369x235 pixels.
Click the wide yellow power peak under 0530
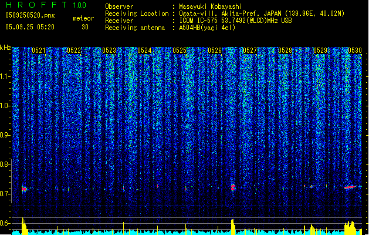pyautogui.click(x=350, y=228)
